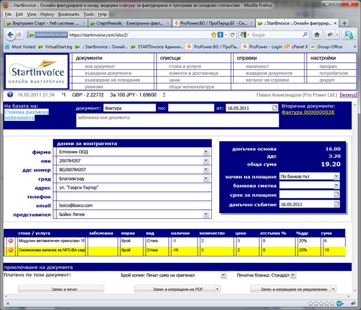
Task: Click the email field boico@boico.com
Action: pyautogui.click(x=134, y=205)
